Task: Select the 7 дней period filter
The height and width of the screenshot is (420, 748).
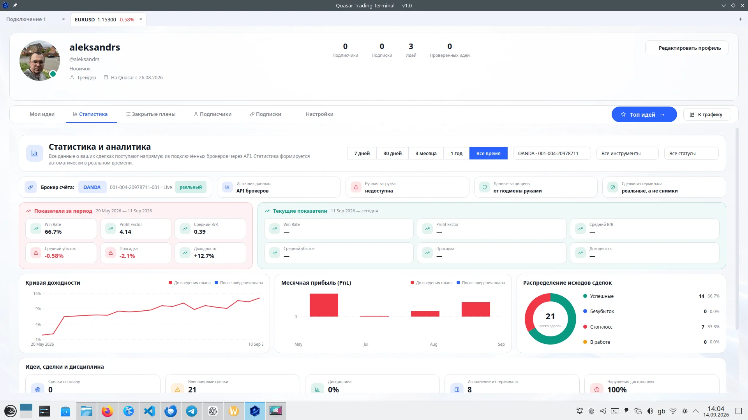Action: pos(362,153)
